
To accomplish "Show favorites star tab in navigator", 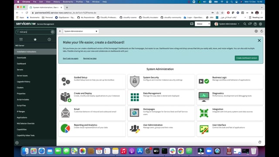I will click(x=35, y=39).
